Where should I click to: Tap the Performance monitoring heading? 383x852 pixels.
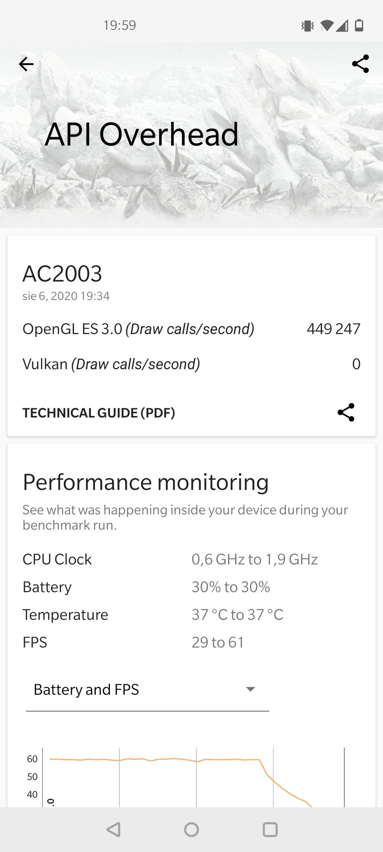click(146, 482)
